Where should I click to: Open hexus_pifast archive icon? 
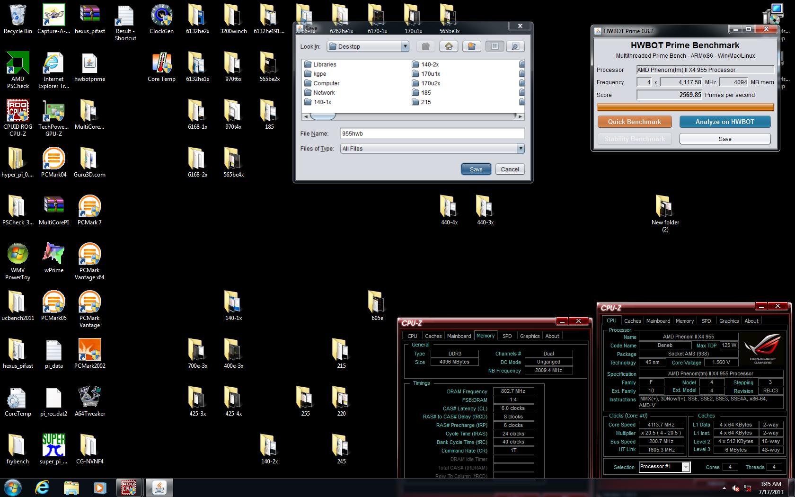point(90,19)
